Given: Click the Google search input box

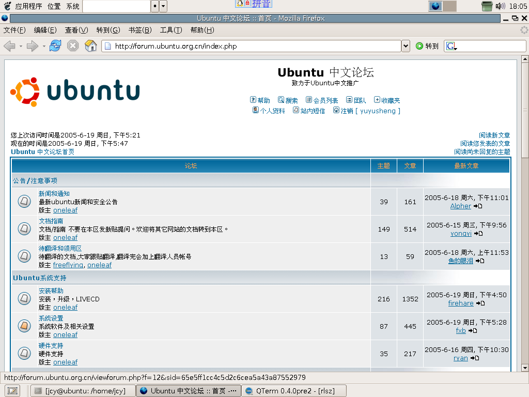Looking at the screenshot, I should click(x=492, y=46).
